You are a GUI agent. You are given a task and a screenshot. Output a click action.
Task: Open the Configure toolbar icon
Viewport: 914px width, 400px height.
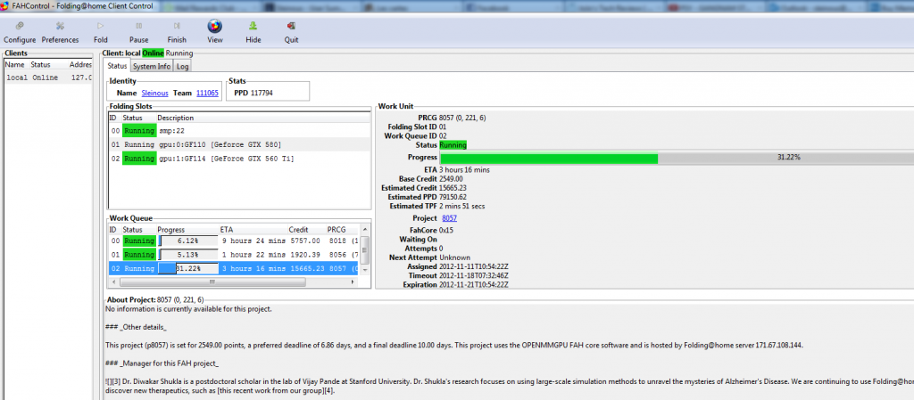click(x=20, y=27)
